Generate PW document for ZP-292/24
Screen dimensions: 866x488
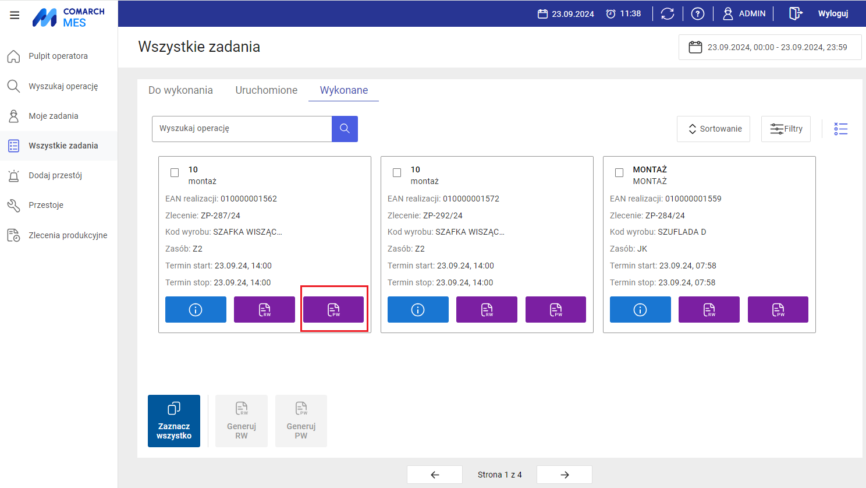(x=556, y=310)
